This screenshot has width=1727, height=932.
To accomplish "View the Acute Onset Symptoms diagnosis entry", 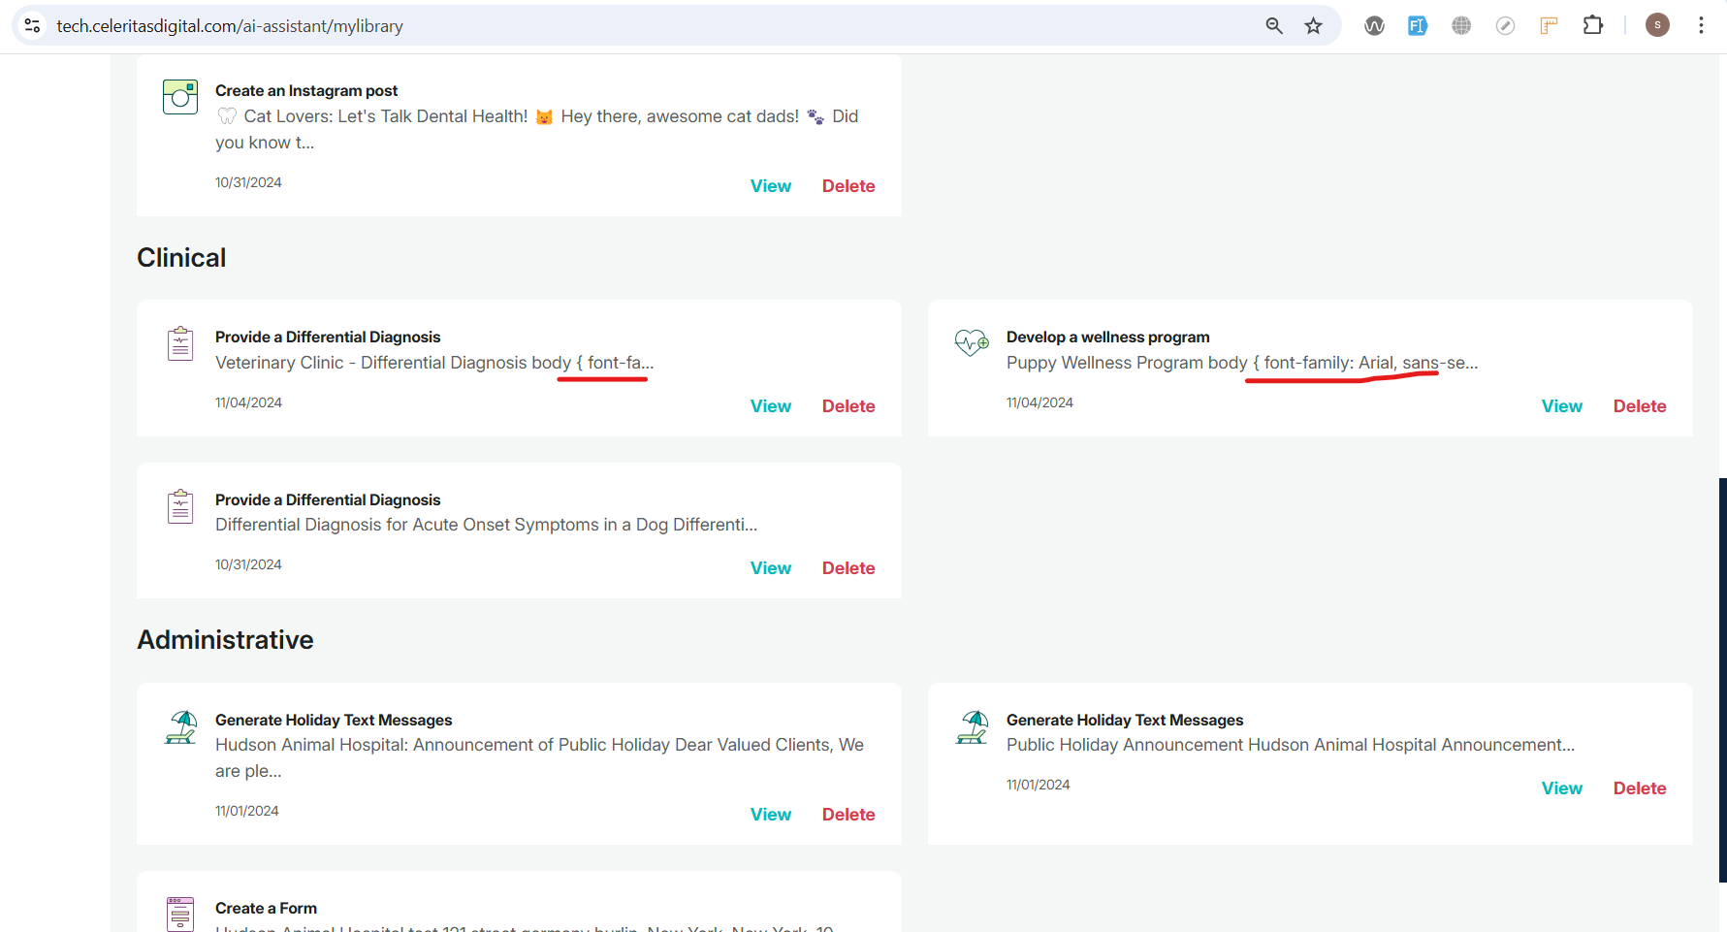I will click(771, 568).
